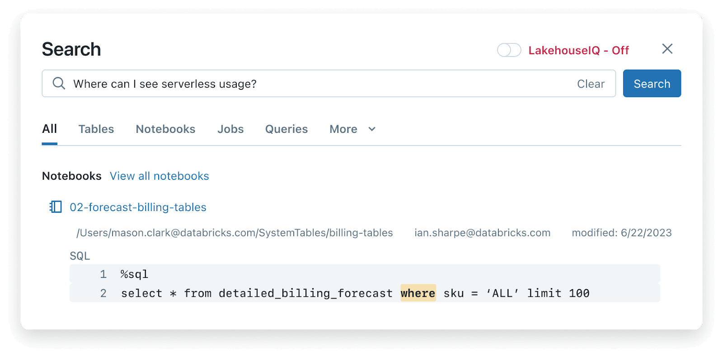
Task: Click inside the search input field
Action: [316, 84]
